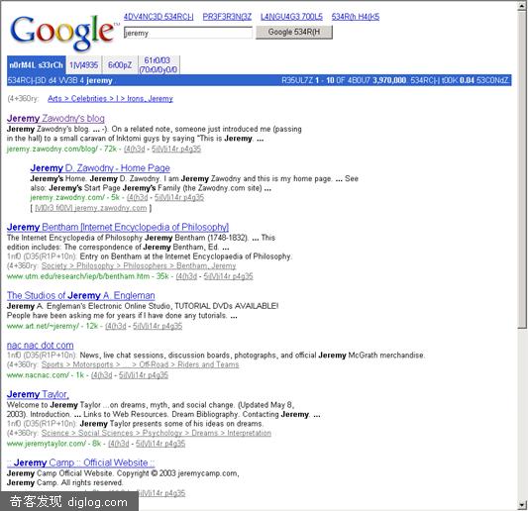
Task: Open The Studios of Jeremy A. Engleman
Action: tap(81, 295)
